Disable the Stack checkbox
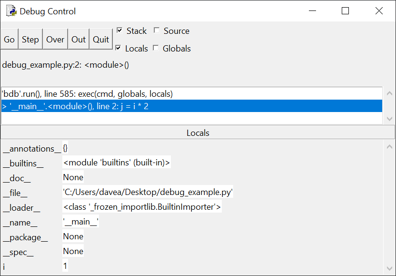Image resolution: width=396 pixels, height=276 pixels. click(119, 30)
